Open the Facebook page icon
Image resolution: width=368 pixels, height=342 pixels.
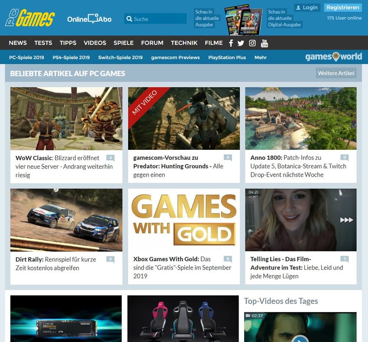pos(231,43)
